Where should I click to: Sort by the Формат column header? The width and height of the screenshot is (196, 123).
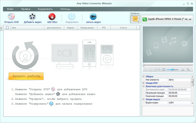pos(71,28)
